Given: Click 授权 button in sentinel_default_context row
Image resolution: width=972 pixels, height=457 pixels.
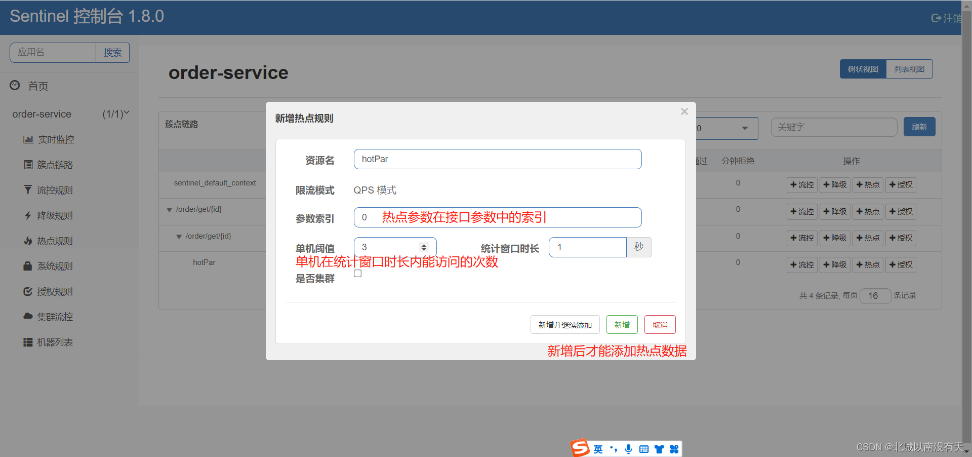Looking at the screenshot, I should [901, 185].
